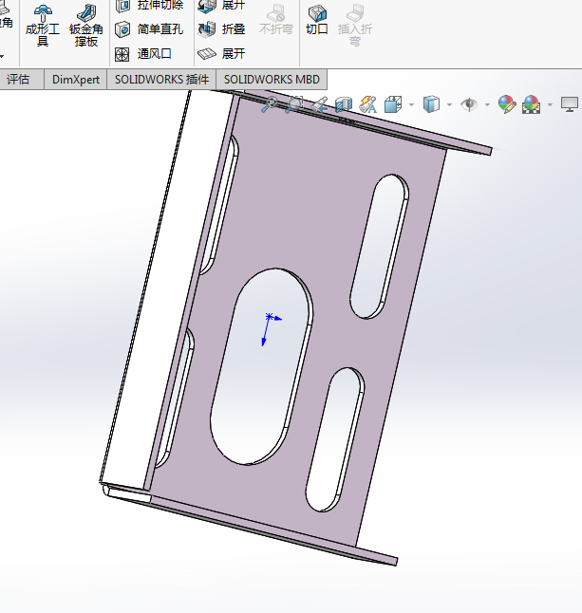Screen dimensions: 582x613
Task: Click the disabled No Bends (不折弯) button
Action: coord(275,20)
